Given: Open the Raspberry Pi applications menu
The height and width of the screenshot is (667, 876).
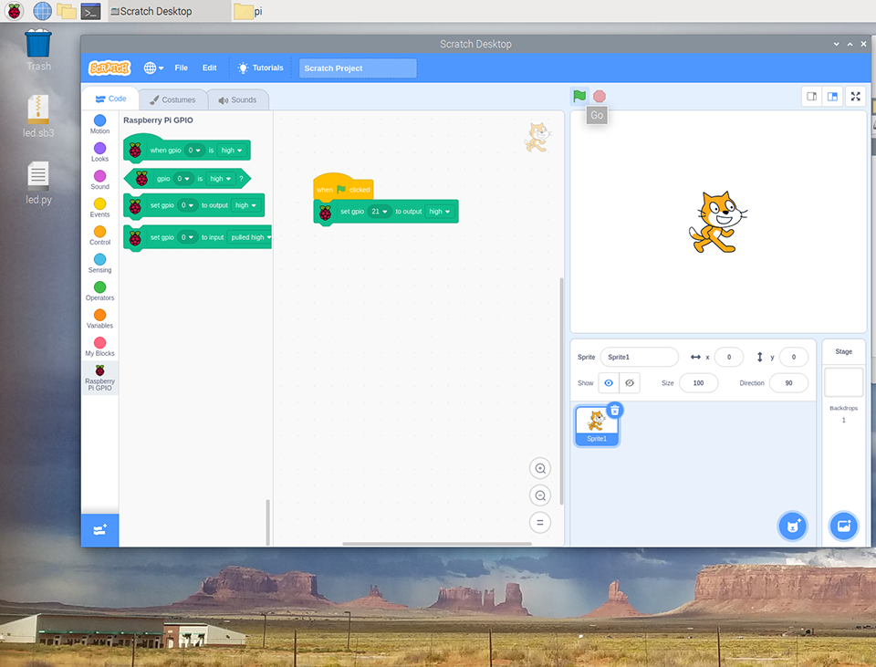Looking at the screenshot, I should click(x=14, y=11).
